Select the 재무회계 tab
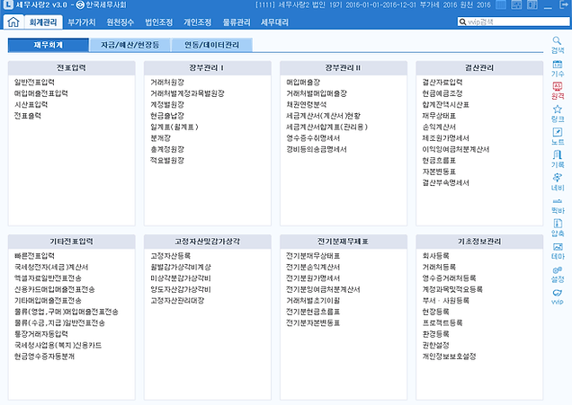This screenshot has height=405, width=572. pyautogui.click(x=49, y=45)
